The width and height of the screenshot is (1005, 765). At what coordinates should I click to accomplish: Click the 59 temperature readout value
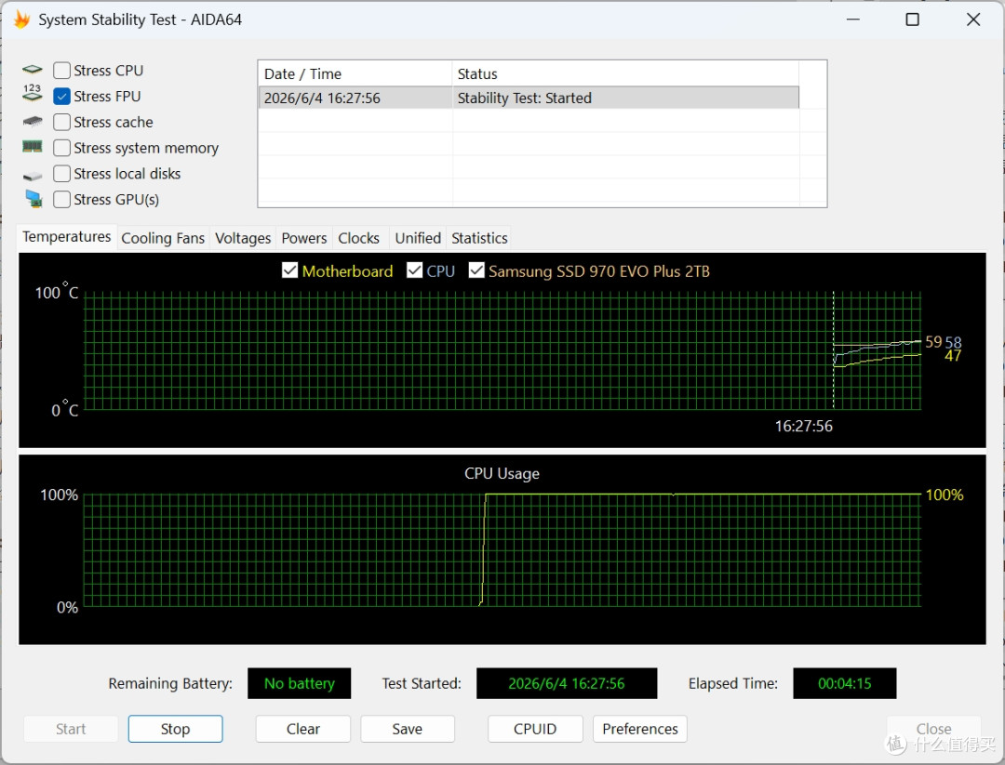point(933,342)
